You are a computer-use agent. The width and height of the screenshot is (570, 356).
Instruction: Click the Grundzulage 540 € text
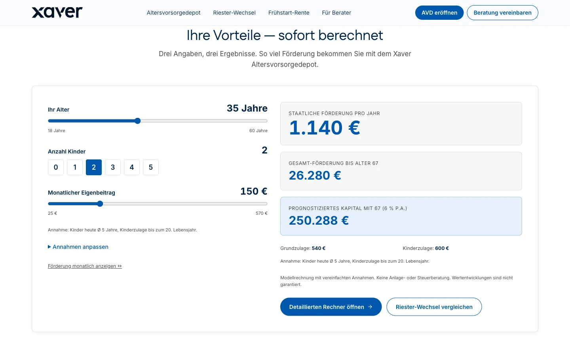click(x=303, y=248)
